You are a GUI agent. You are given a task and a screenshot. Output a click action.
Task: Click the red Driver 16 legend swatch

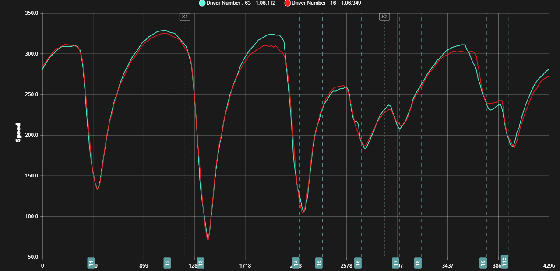(288, 3)
